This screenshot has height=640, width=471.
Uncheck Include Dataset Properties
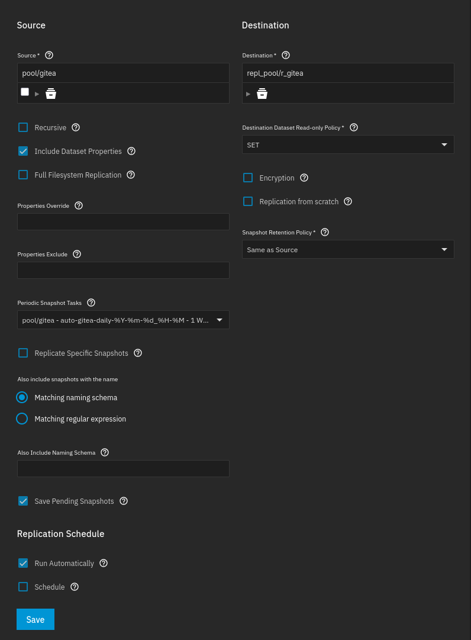[x=23, y=151]
